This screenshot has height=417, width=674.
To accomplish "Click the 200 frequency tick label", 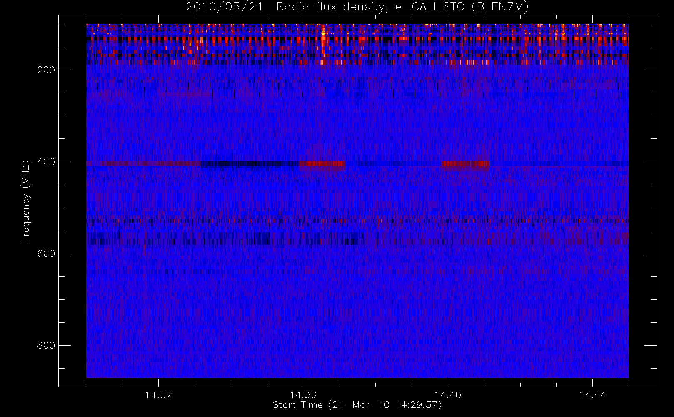I will [46, 70].
